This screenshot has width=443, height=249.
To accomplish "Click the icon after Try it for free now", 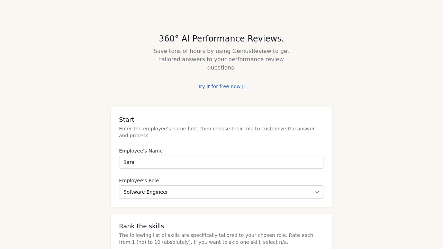I will (244, 86).
